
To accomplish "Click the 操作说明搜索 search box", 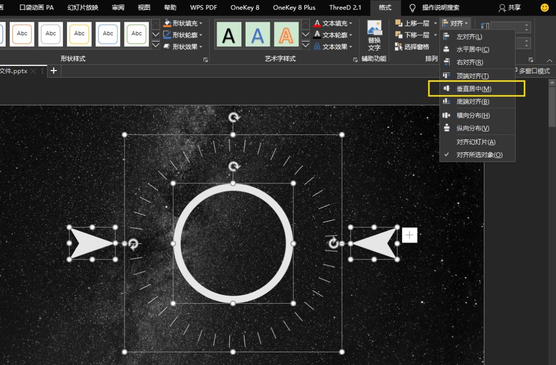I will (441, 7).
